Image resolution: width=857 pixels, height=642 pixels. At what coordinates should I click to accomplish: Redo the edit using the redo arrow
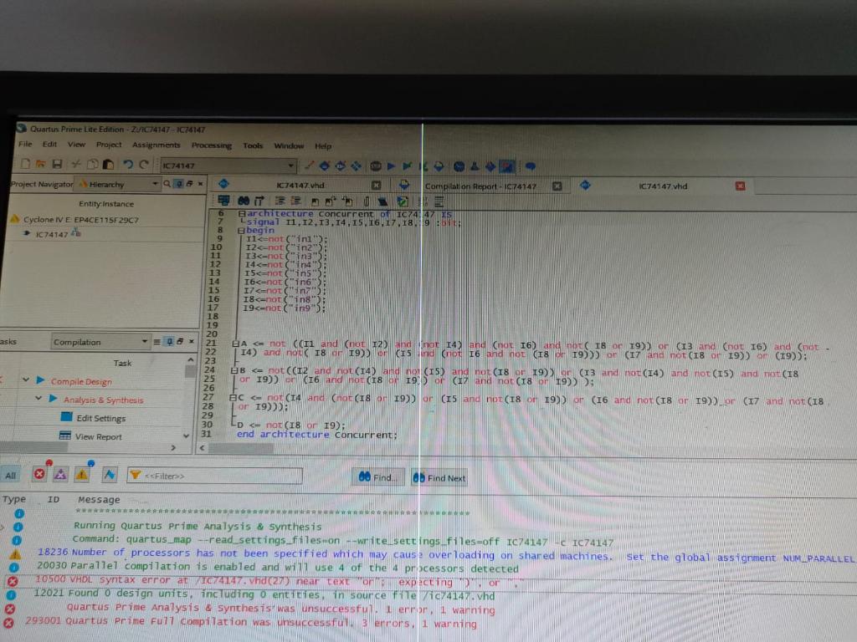[143, 166]
